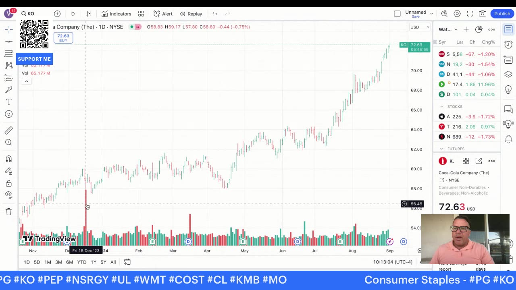Open the Alerts panel clock icon

point(508,45)
